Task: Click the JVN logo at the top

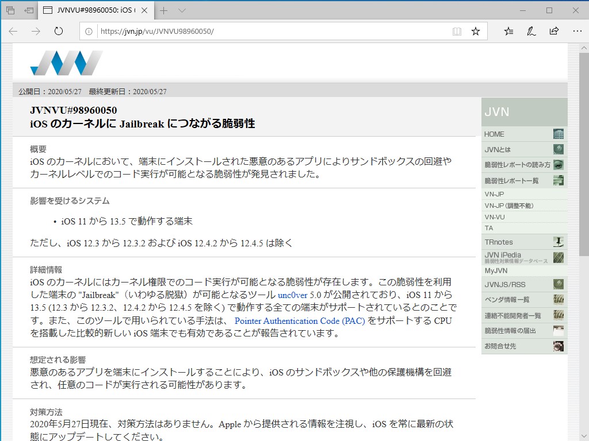Action: (66, 63)
